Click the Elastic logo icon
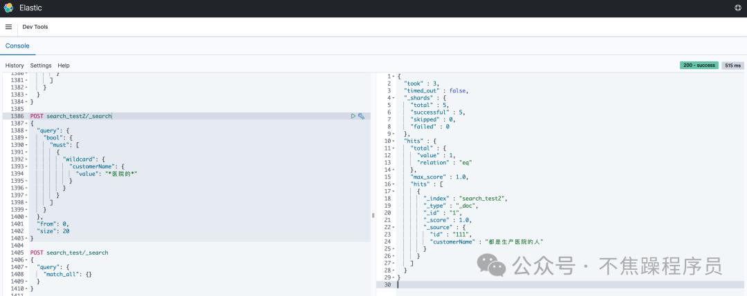This screenshot has width=747, height=296. pyautogui.click(x=8, y=8)
